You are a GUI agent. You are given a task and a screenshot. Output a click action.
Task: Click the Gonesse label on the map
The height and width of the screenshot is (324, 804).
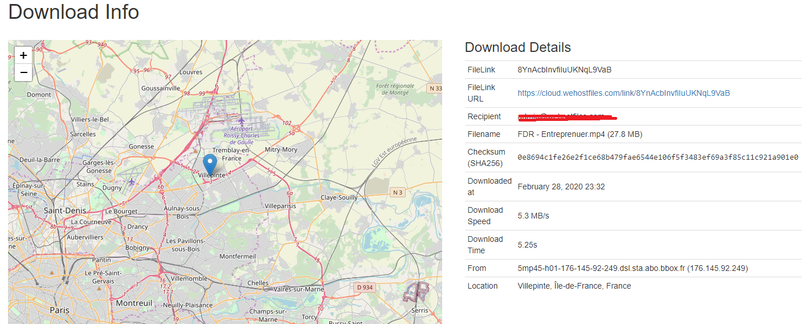(141, 146)
